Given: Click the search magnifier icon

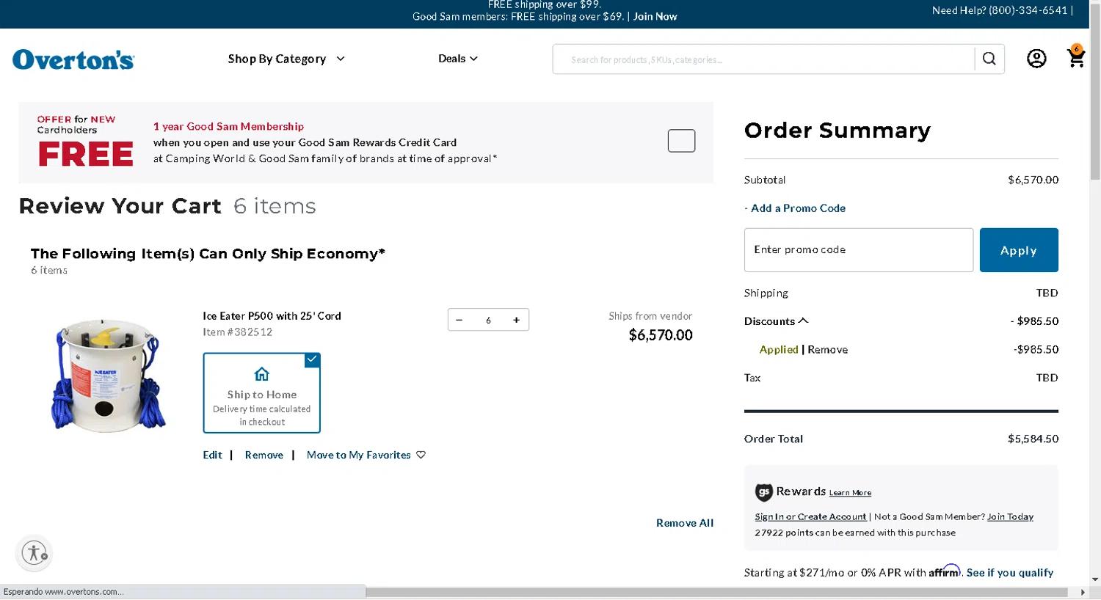Looking at the screenshot, I should pos(989,59).
